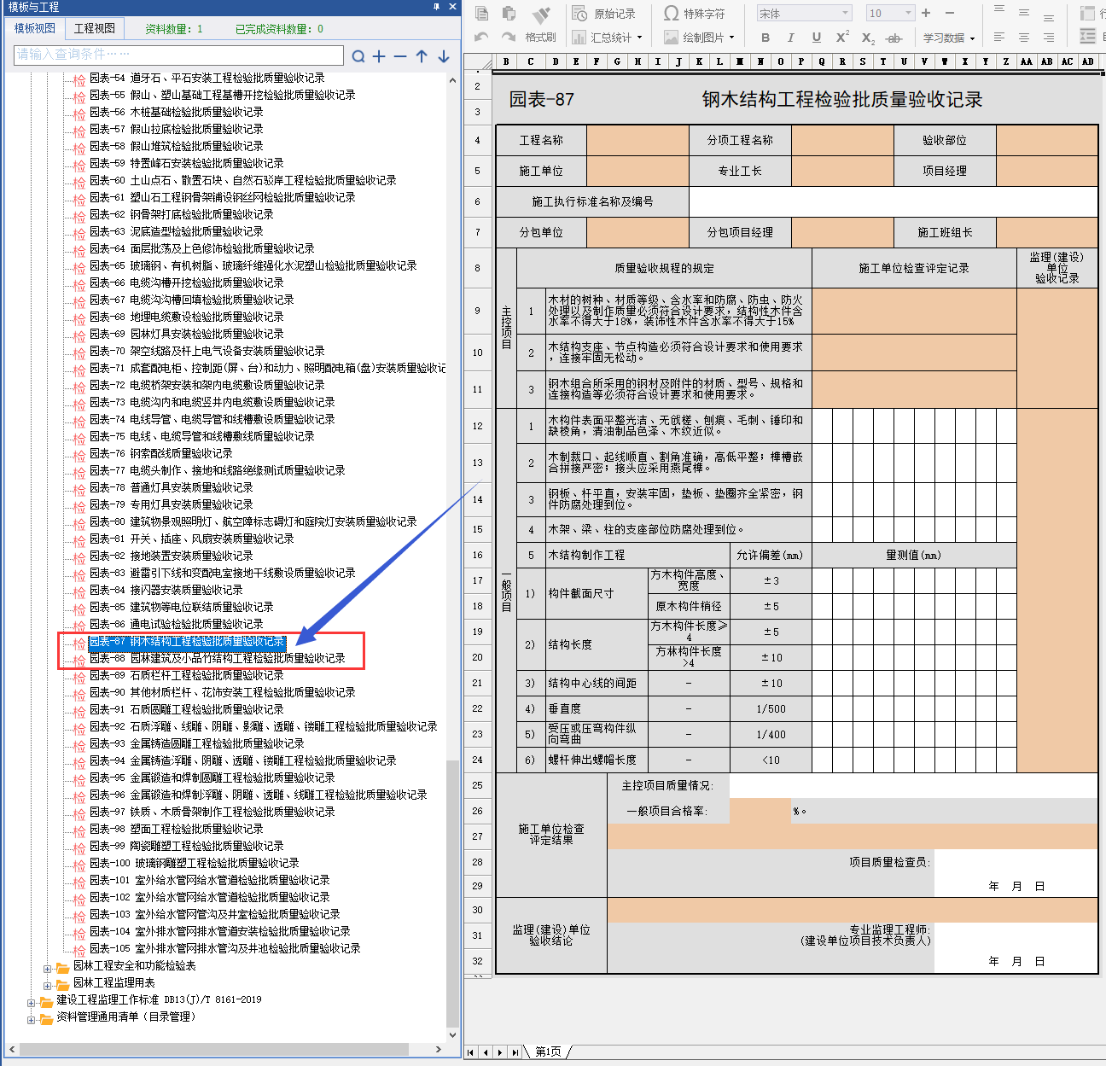The height and width of the screenshot is (1066, 1106).
Task: Select row header 16 in spreadsheet
Action: point(478,555)
